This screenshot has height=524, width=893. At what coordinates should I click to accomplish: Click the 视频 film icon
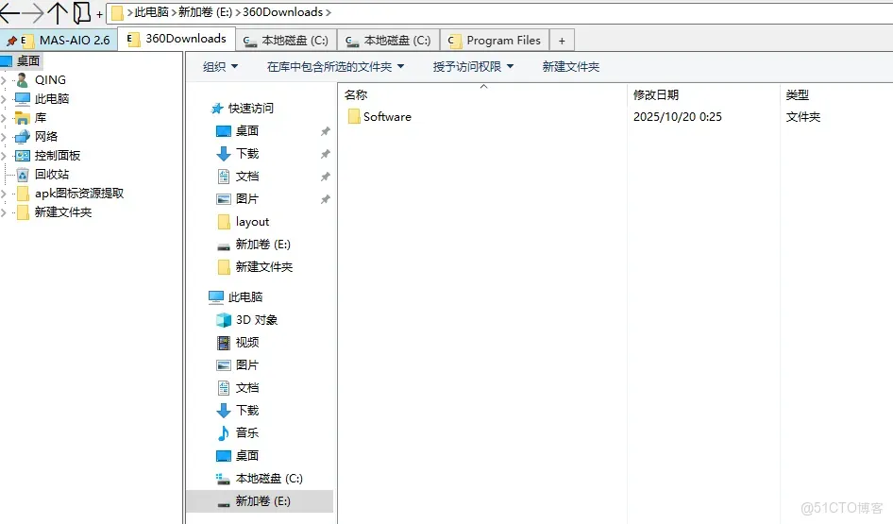224,343
